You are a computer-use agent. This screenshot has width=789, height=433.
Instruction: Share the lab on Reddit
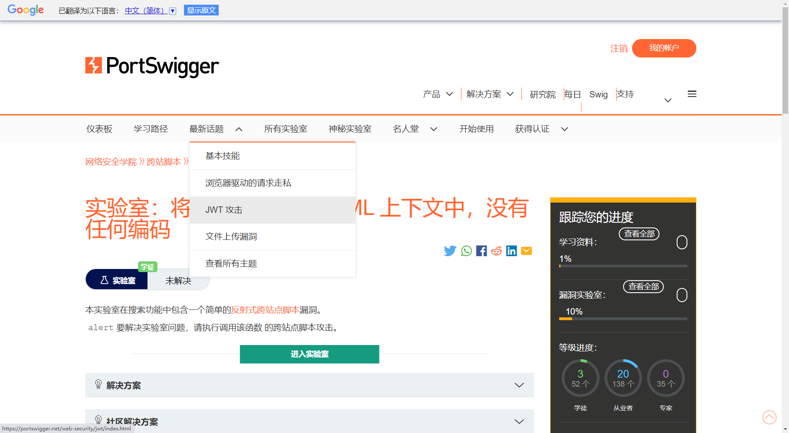(496, 251)
